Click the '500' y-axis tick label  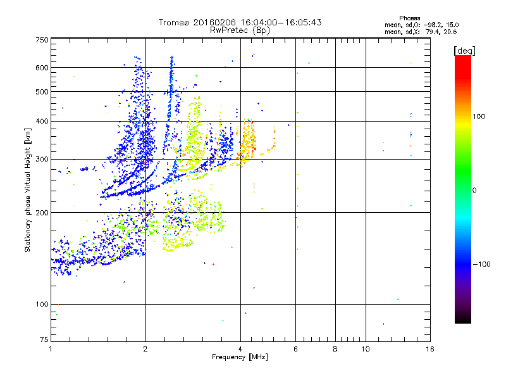(x=42, y=92)
